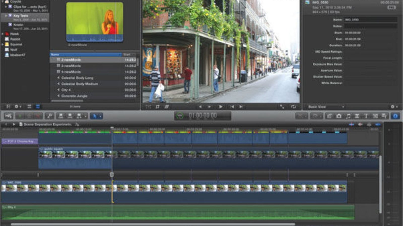Toggle the Inspector info button

(395, 116)
